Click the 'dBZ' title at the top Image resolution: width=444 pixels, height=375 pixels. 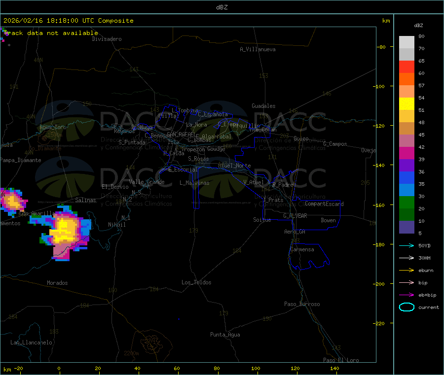222,7
